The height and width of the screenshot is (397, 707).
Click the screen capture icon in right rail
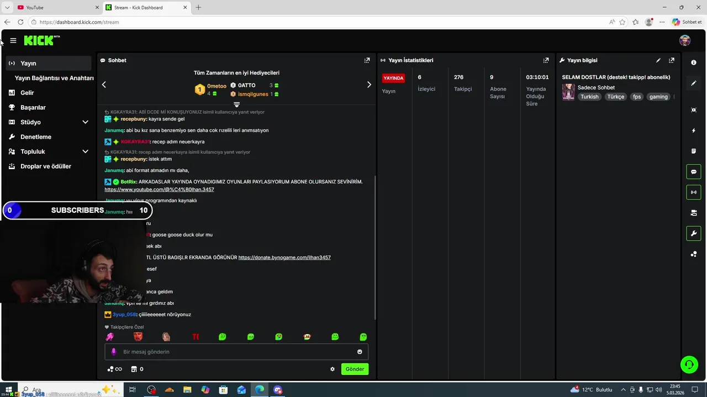click(694, 110)
